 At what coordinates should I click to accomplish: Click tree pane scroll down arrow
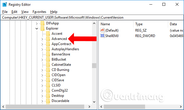(x=94, y=102)
